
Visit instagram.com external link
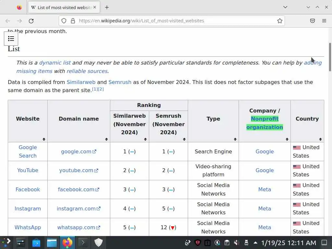tap(78, 208)
